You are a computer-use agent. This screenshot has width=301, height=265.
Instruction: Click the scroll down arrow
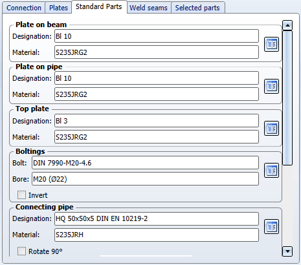(287, 251)
